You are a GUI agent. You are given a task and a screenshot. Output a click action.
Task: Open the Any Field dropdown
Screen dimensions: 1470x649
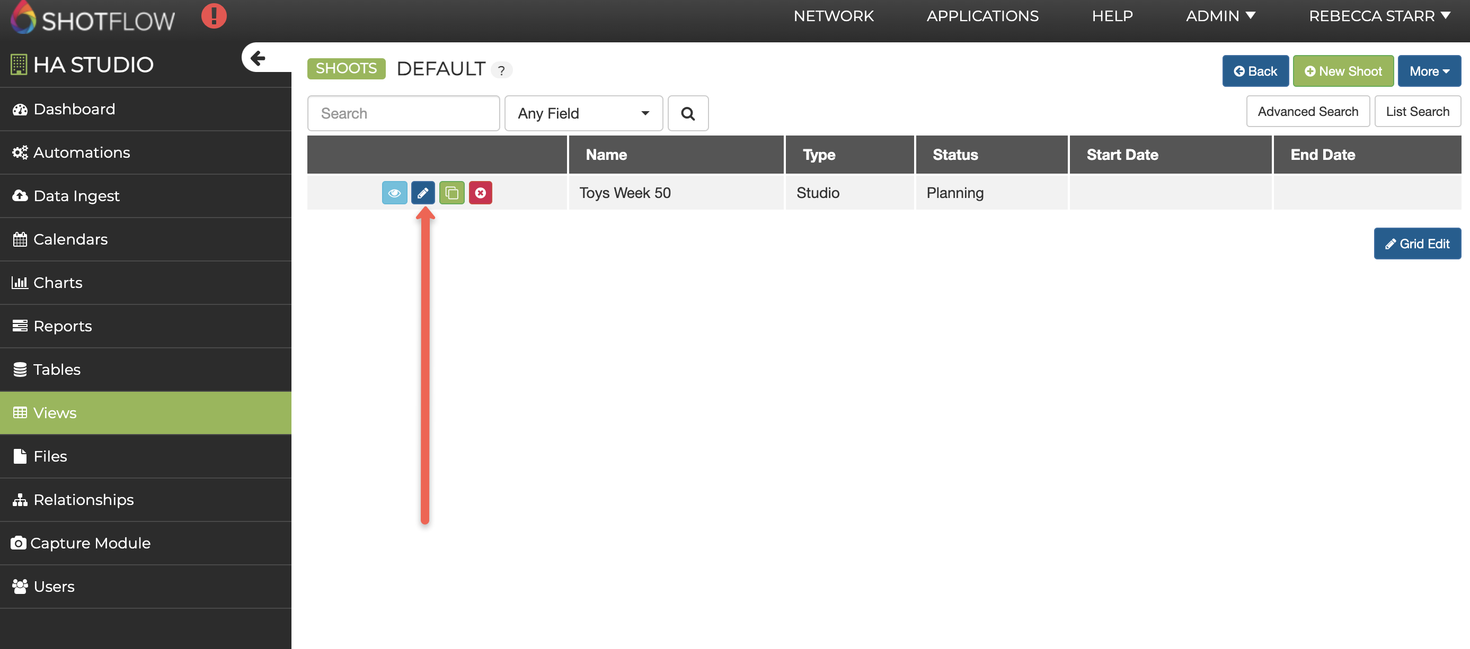[583, 113]
